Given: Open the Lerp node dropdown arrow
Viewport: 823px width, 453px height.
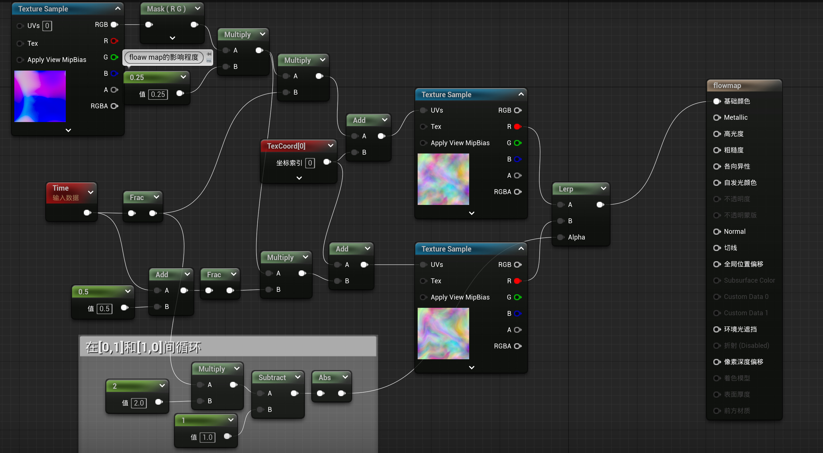Looking at the screenshot, I should [604, 188].
